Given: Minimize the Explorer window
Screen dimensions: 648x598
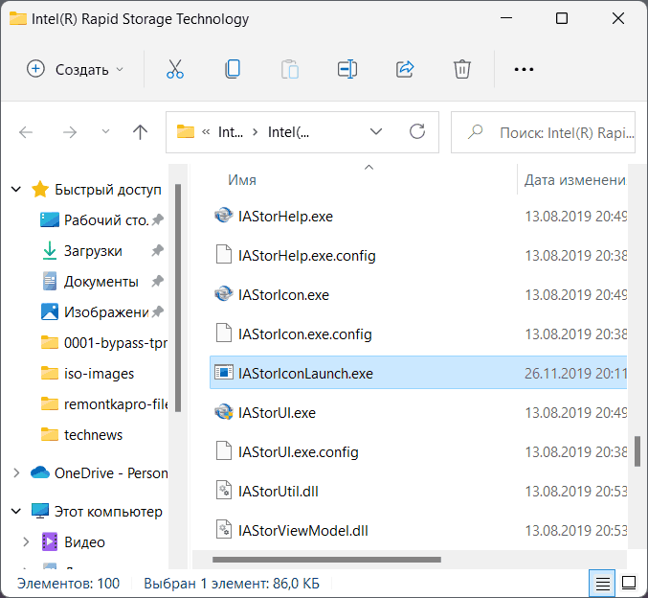Looking at the screenshot, I should point(506,18).
